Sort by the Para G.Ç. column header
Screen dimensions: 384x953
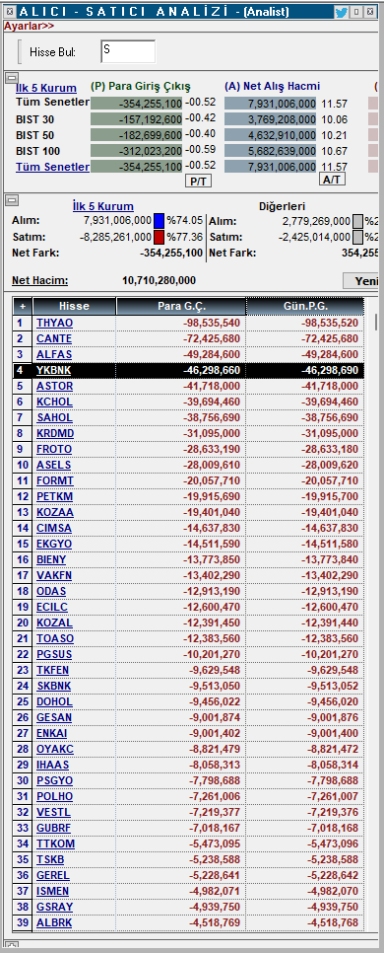tap(181, 306)
